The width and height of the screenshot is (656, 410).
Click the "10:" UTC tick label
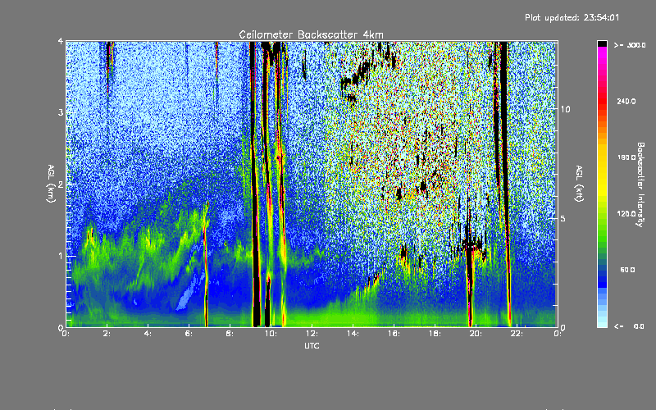271,334
